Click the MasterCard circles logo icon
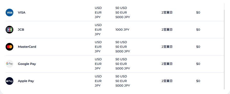 pyautogui.click(x=9, y=47)
